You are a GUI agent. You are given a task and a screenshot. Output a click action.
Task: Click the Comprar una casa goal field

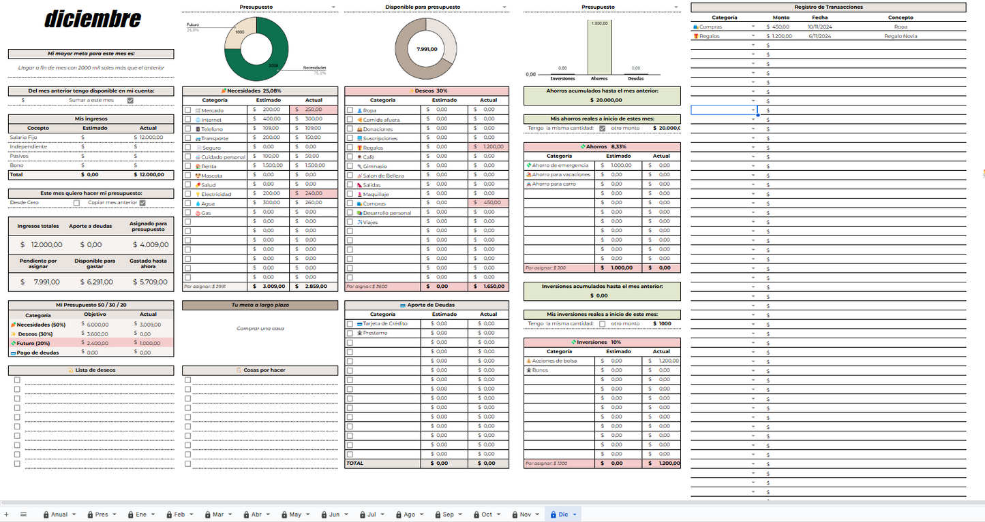point(260,329)
